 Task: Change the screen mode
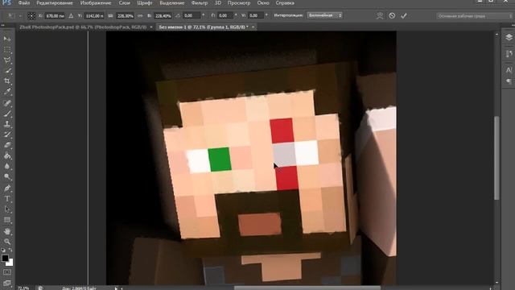(7, 283)
